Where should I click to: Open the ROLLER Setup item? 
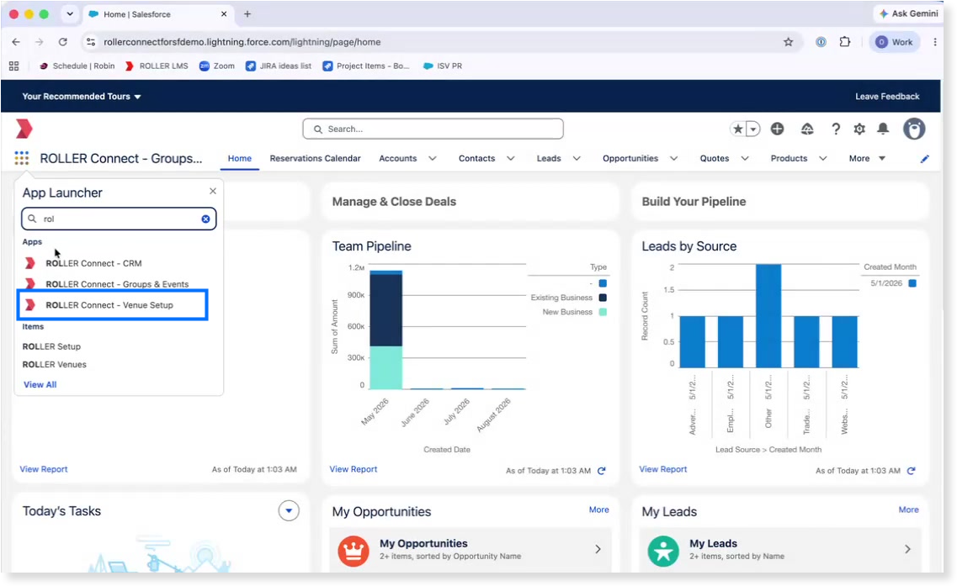pos(51,346)
